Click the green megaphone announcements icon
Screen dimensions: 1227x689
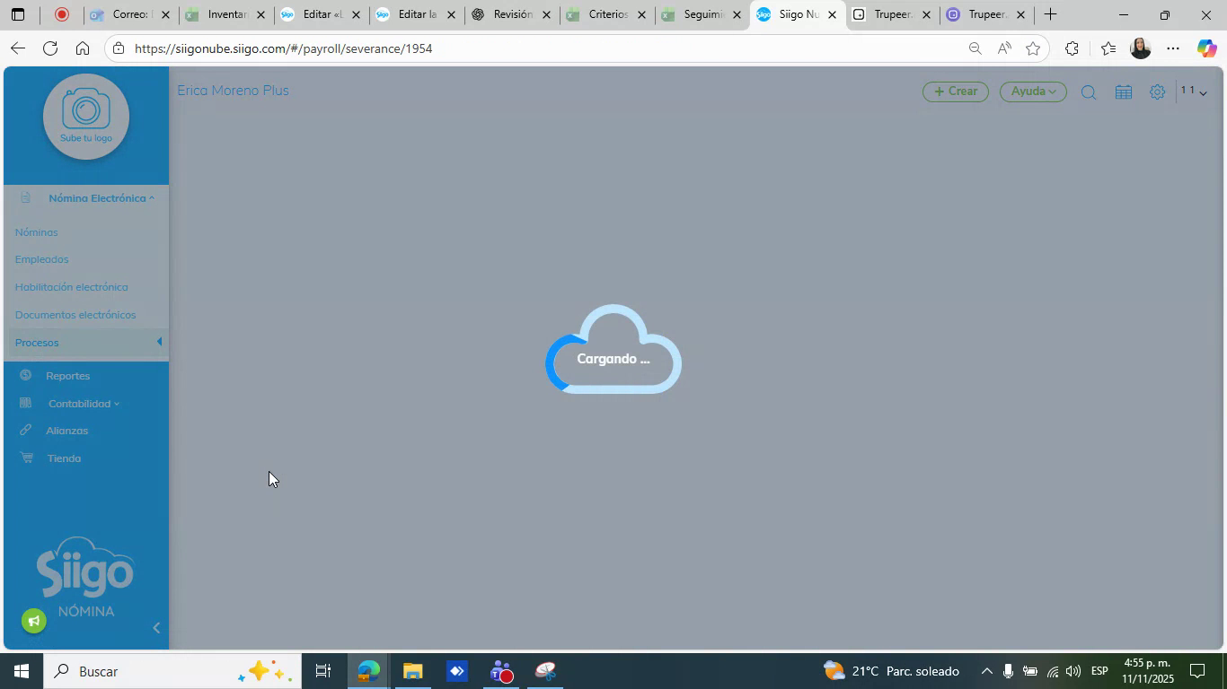[34, 621]
